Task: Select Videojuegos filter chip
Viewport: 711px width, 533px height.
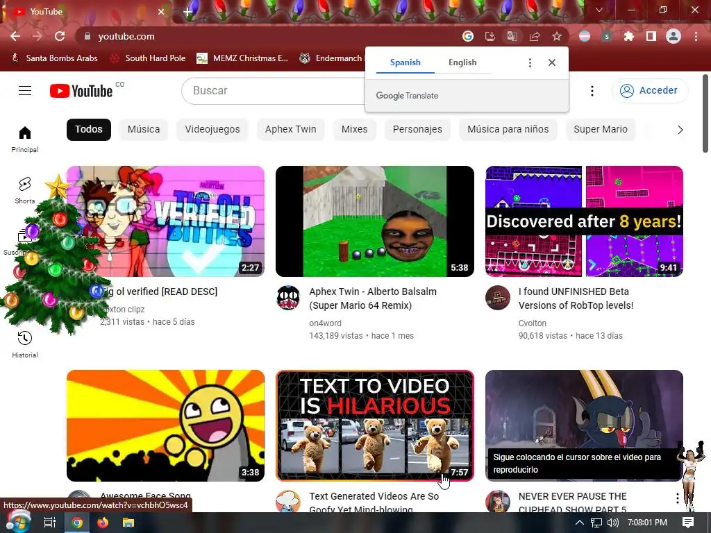Action: (212, 129)
